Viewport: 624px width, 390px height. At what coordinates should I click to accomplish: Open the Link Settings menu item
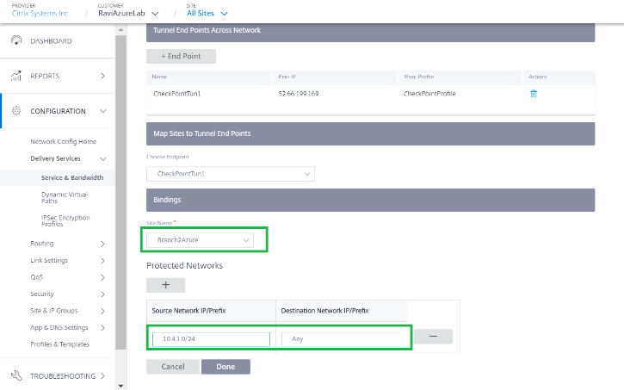tap(49, 260)
